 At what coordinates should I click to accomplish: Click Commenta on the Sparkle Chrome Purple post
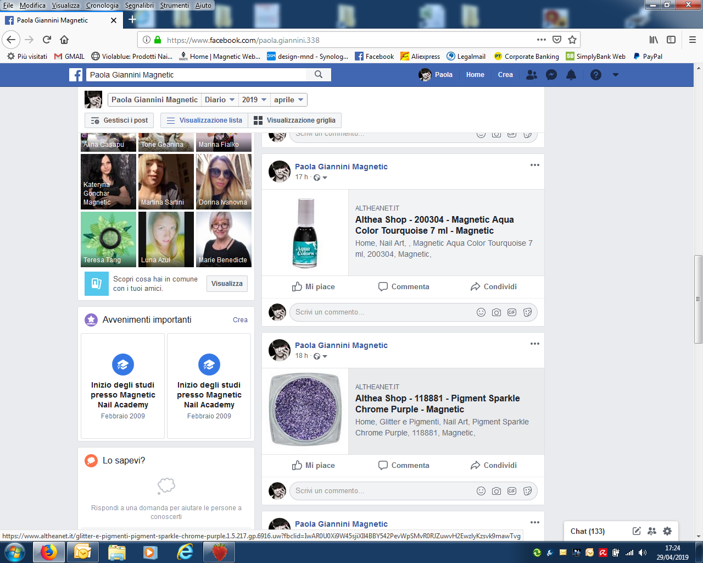click(404, 465)
